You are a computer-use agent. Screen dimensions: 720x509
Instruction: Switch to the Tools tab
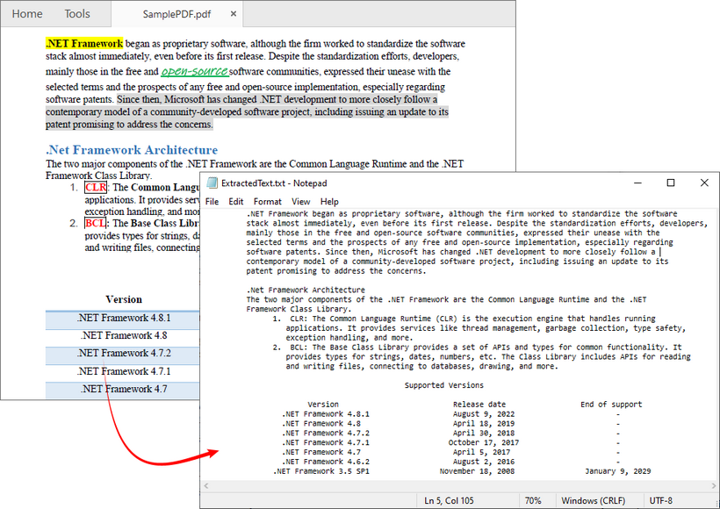(77, 14)
